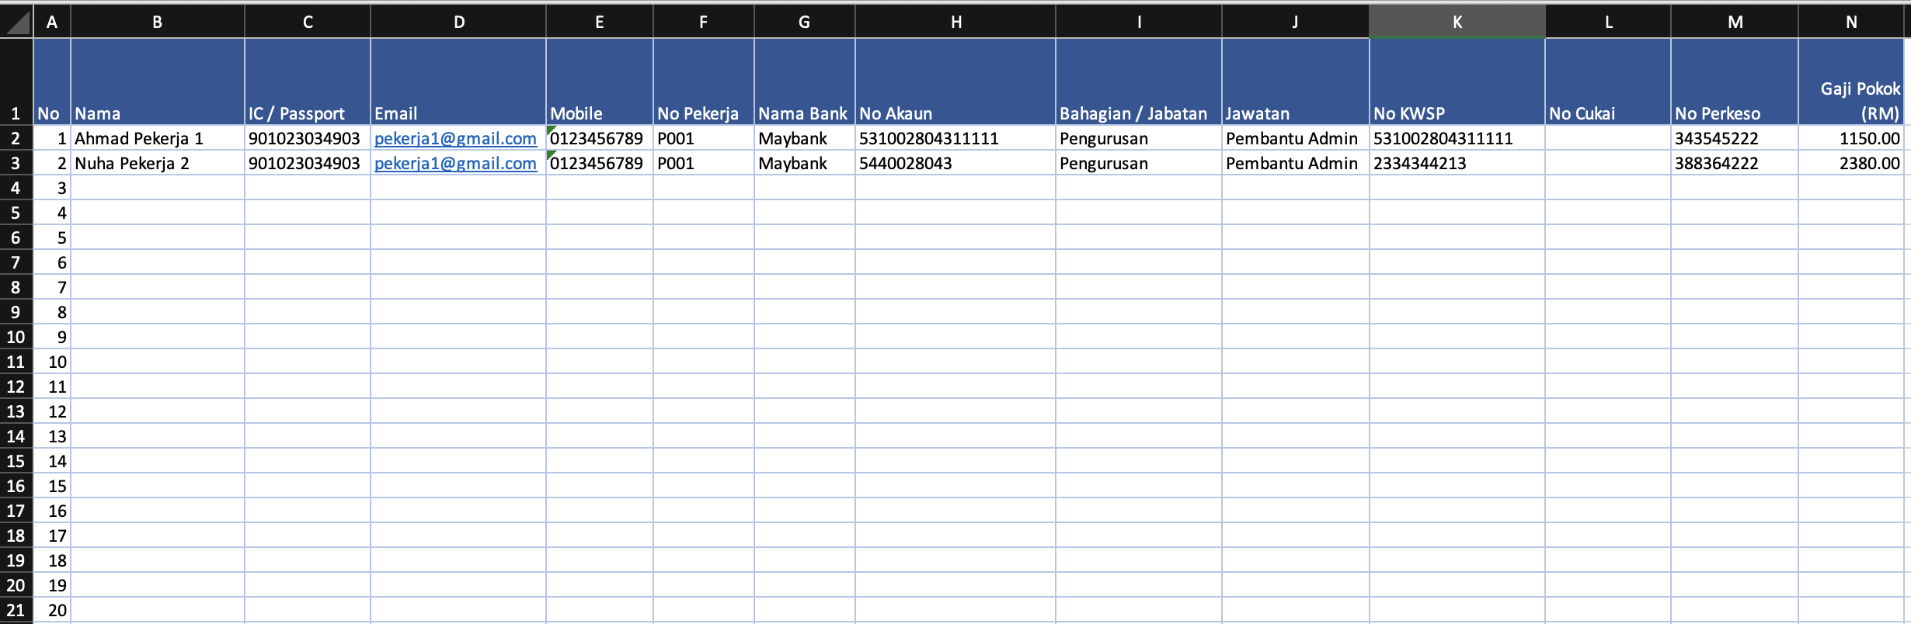Select account number 5440028043
The image size is (1911, 624).
(x=955, y=163)
